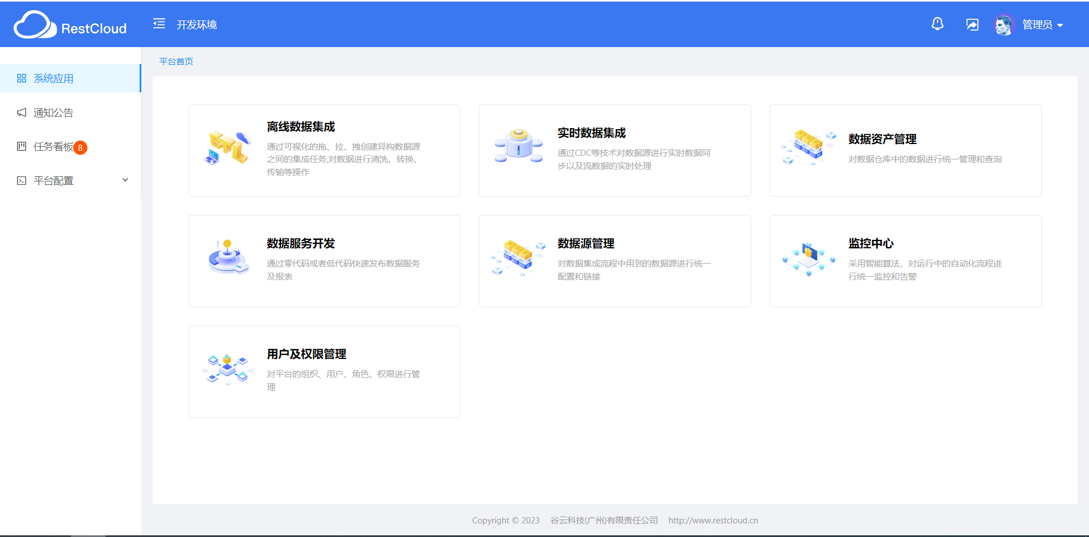Visit http://www.restcloud.cn footer link
This screenshot has width=1089, height=537.
point(713,521)
